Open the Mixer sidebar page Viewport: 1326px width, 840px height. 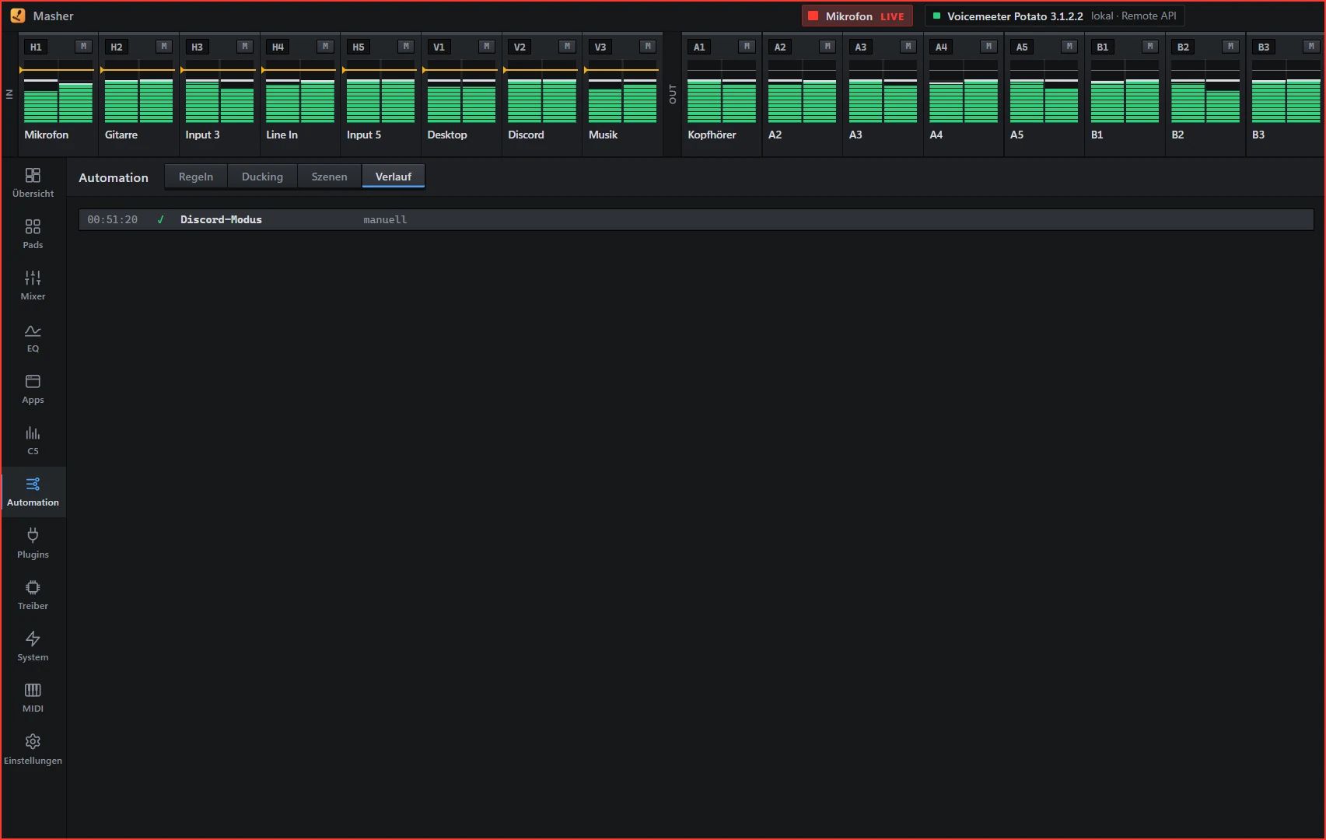[x=33, y=285]
